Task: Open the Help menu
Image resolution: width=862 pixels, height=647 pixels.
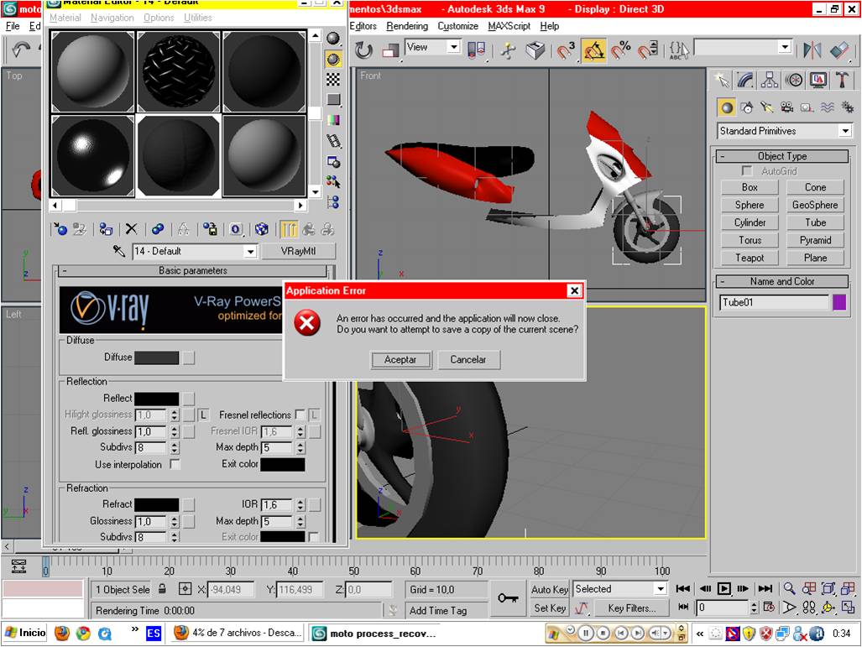Action: tap(549, 26)
